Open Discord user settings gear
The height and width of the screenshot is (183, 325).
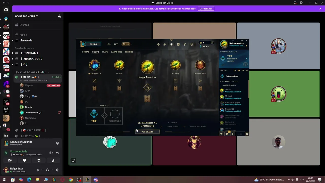[x=57, y=170]
